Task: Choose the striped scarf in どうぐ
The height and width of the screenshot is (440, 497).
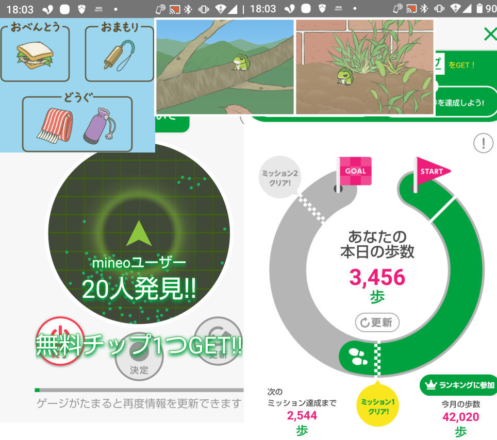Action: pyautogui.click(x=55, y=125)
